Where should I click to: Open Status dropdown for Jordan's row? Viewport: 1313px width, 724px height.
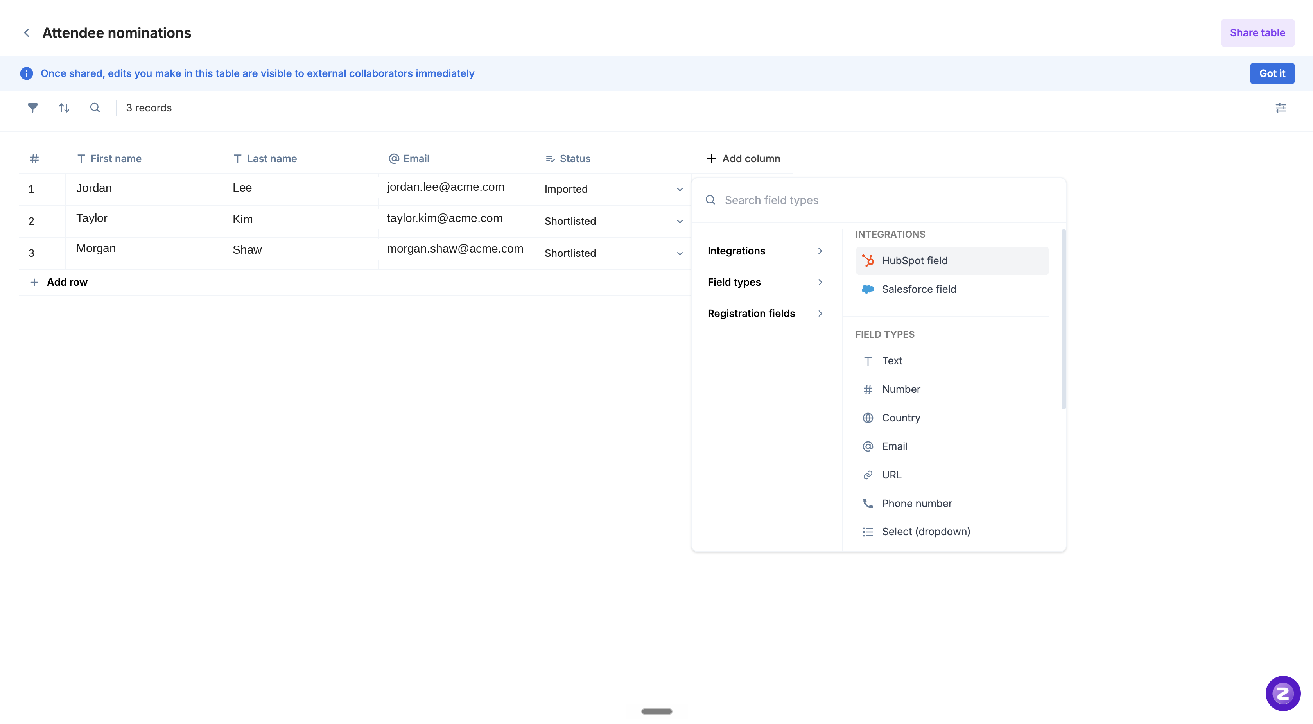coord(680,190)
